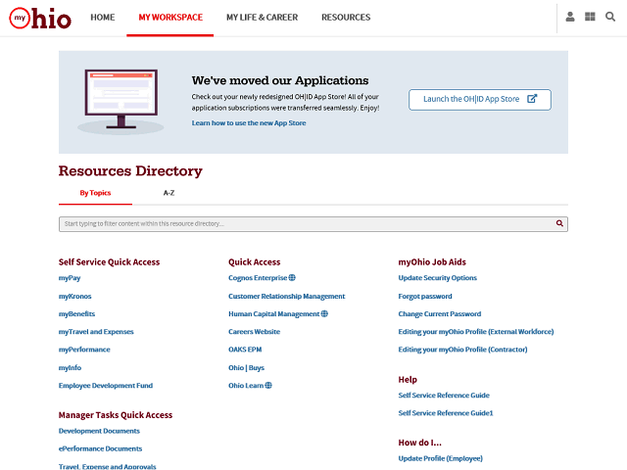Click the globe icon beside Cognos Enterprise
Image resolution: width=627 pixels, height=470 pixels.
[292, 278]
